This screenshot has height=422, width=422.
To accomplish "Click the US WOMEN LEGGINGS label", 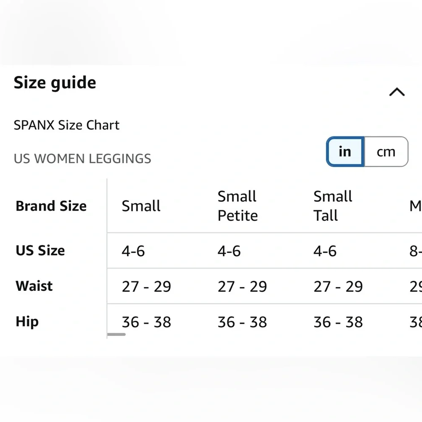I will 82,159.
